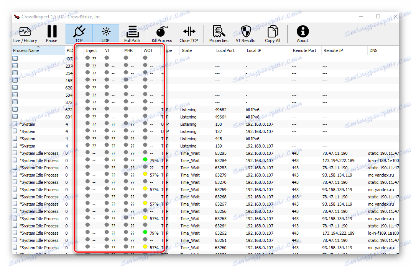411x266 pixels.
Task: Maximize the CrowdInspect window
Action: [378, 16]
